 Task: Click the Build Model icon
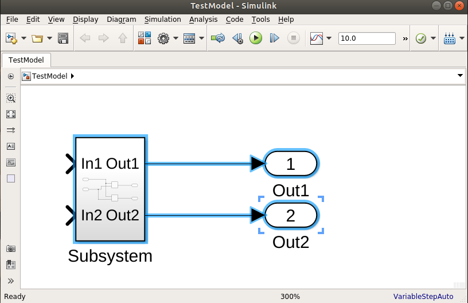(450, 38)
